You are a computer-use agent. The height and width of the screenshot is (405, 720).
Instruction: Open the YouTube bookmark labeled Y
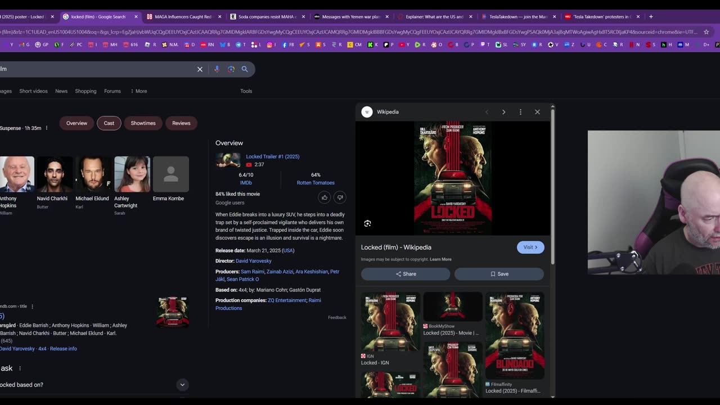405,44
